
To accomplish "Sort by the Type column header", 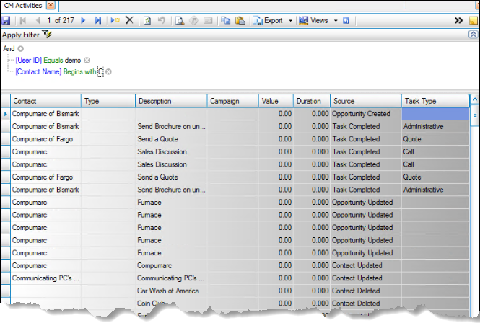I will coord(108,101).
